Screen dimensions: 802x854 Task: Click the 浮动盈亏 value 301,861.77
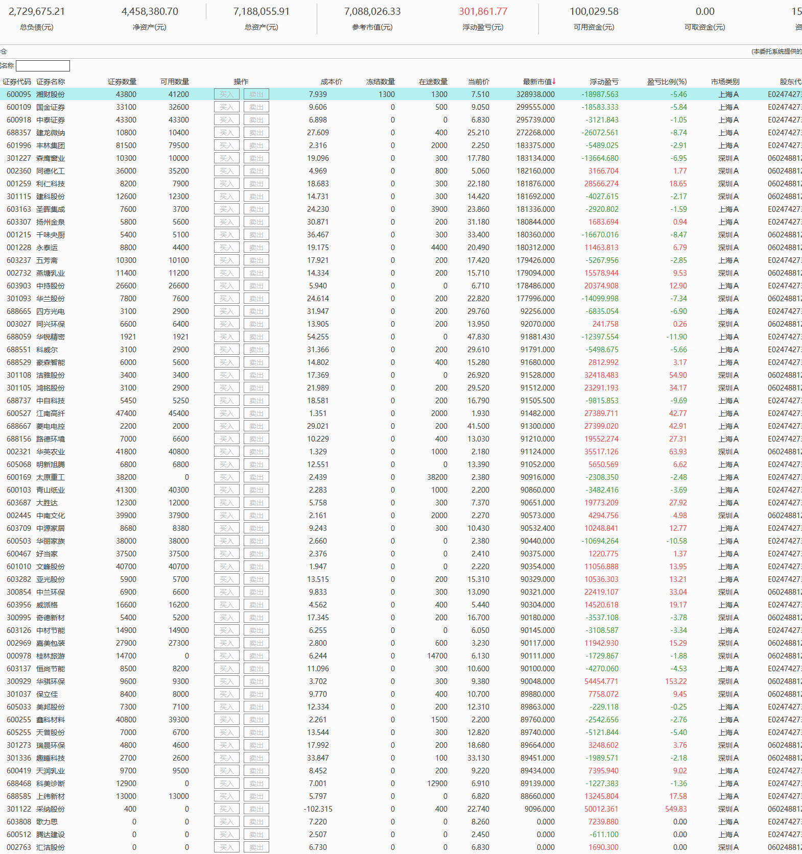click(x=483, y=11)
